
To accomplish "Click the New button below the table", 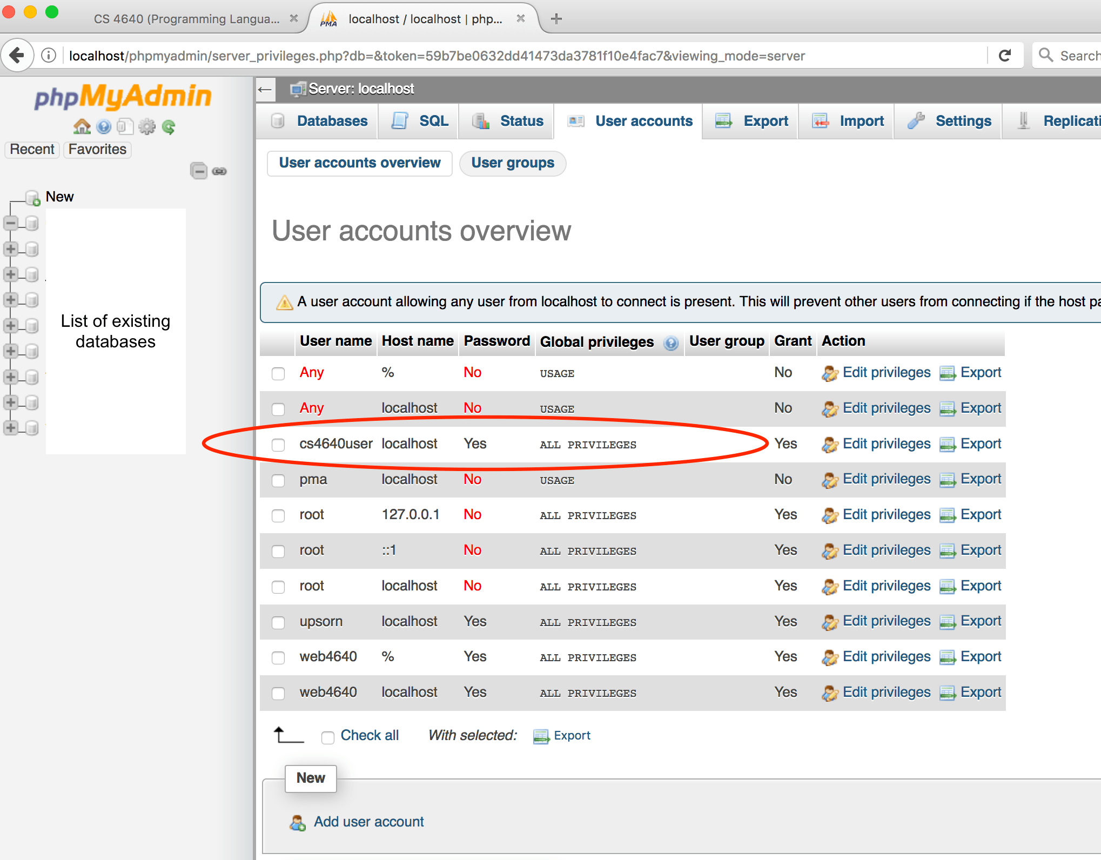I will [311, 778].
